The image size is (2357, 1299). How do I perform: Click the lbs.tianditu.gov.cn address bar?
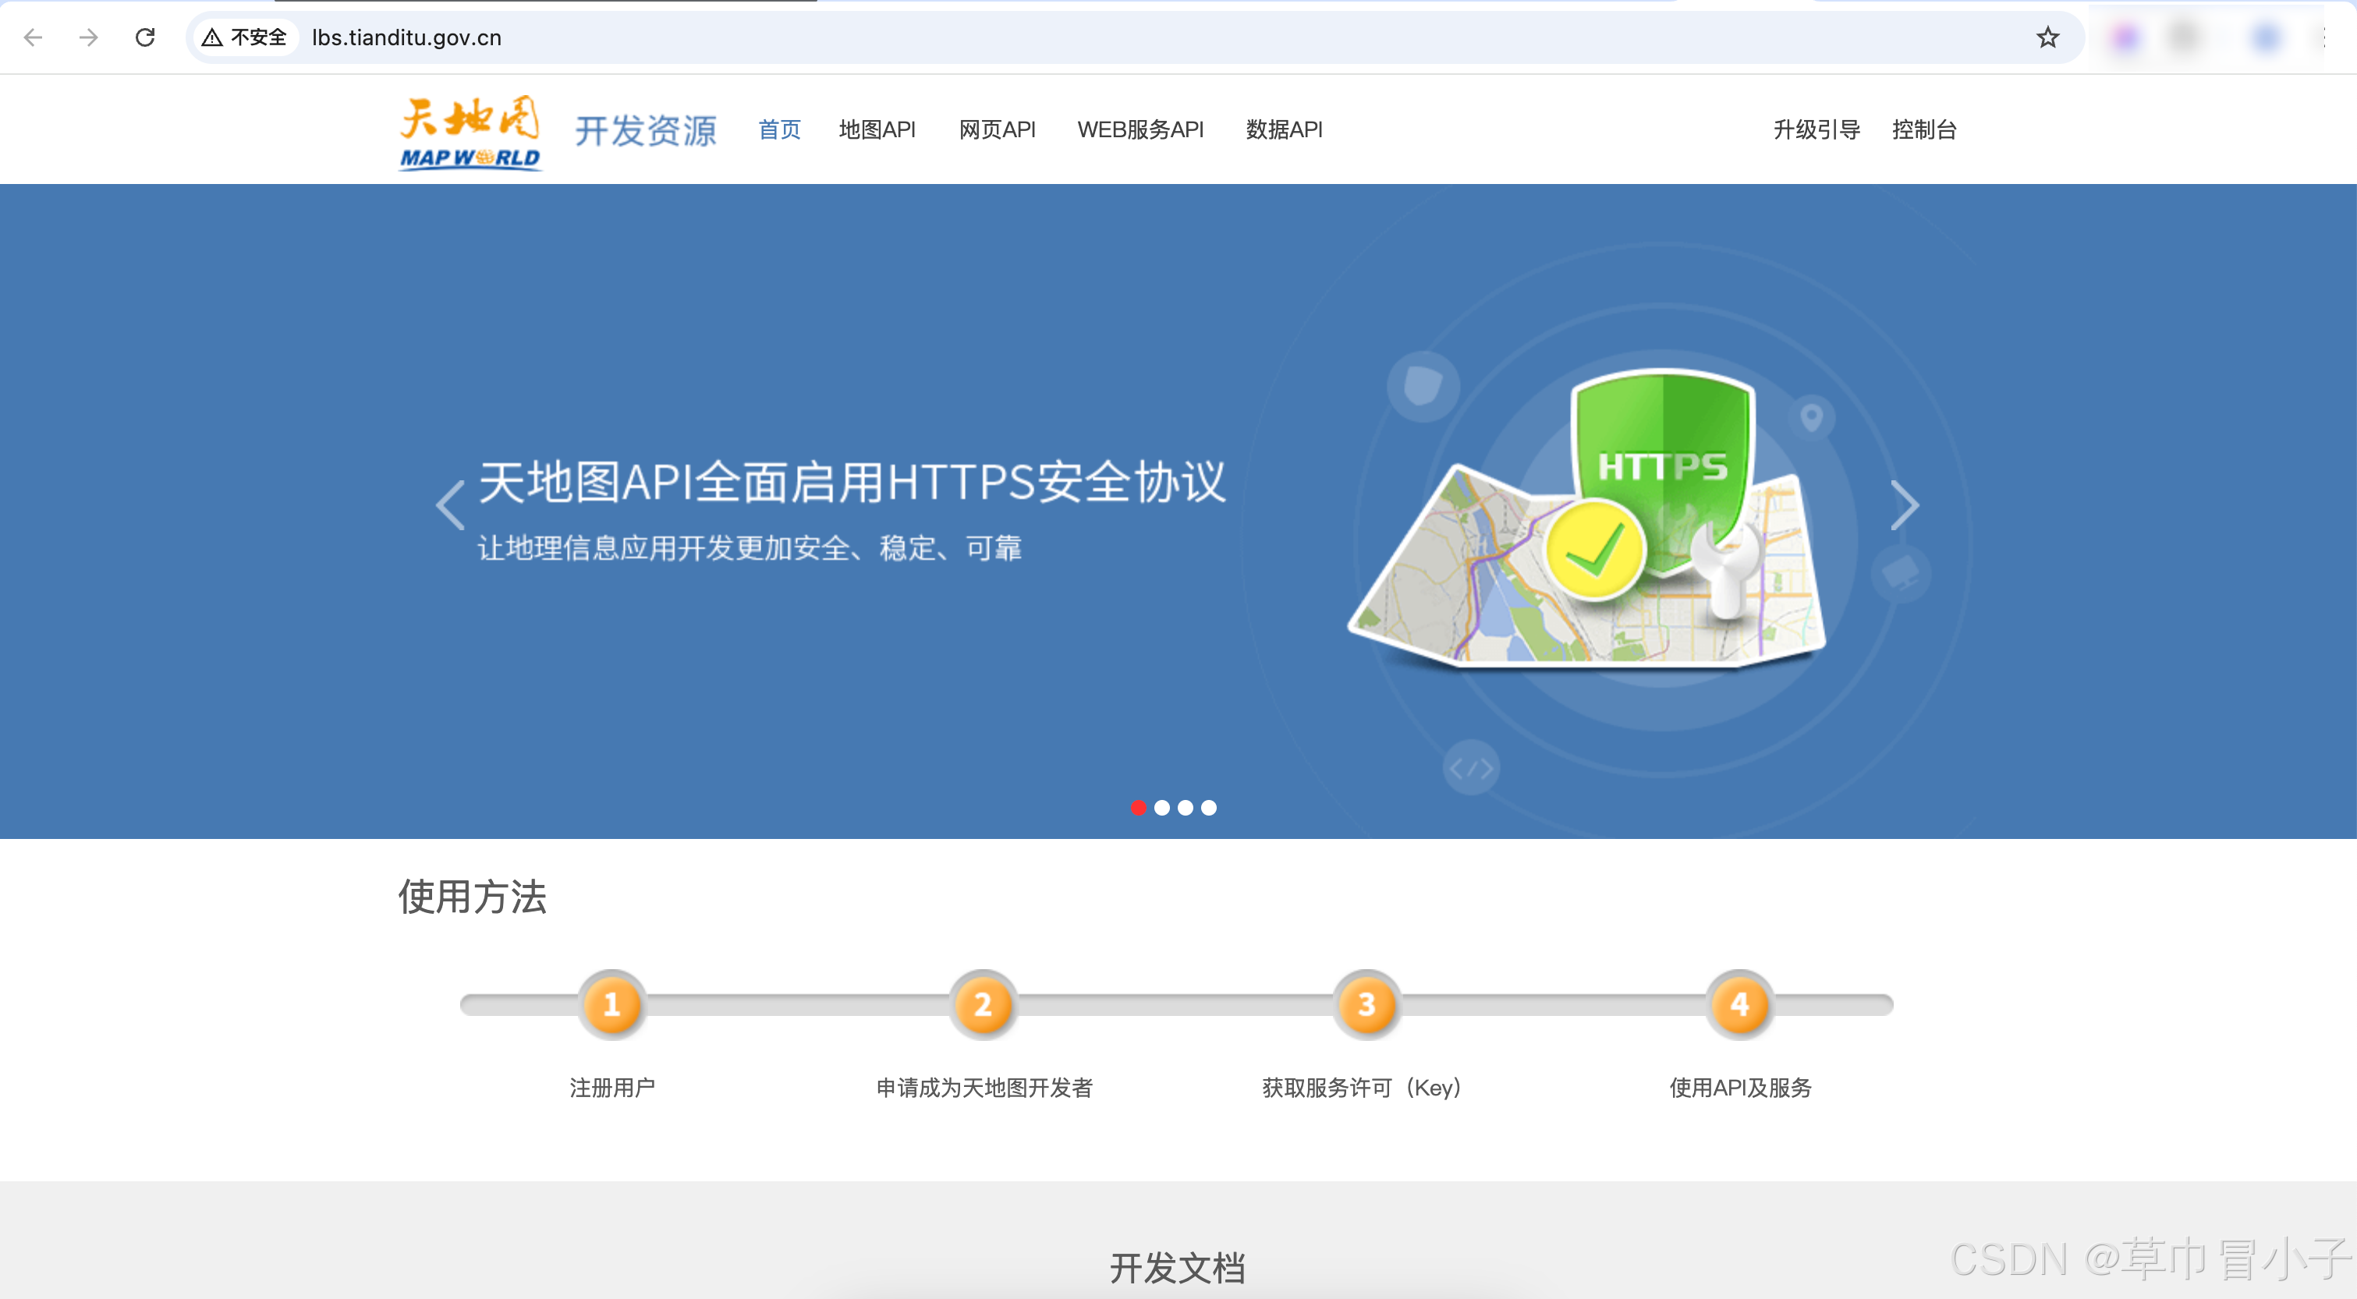1135,37
